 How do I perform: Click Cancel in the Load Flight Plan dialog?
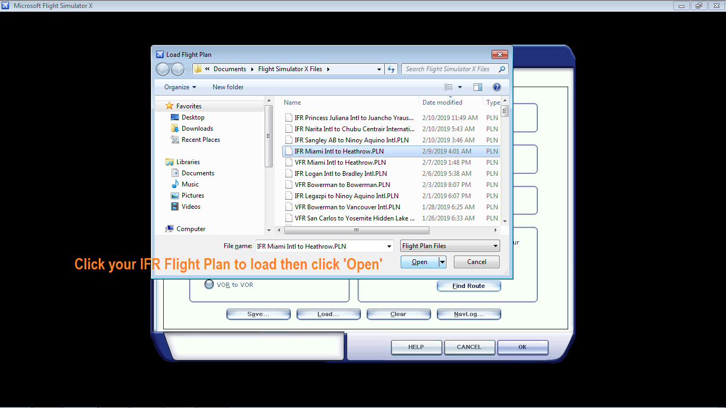[x=477, y=262]
